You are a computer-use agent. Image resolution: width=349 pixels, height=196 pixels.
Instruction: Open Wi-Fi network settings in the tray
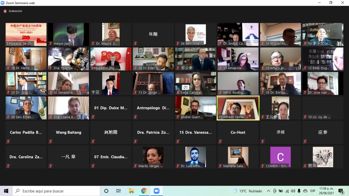287,191
